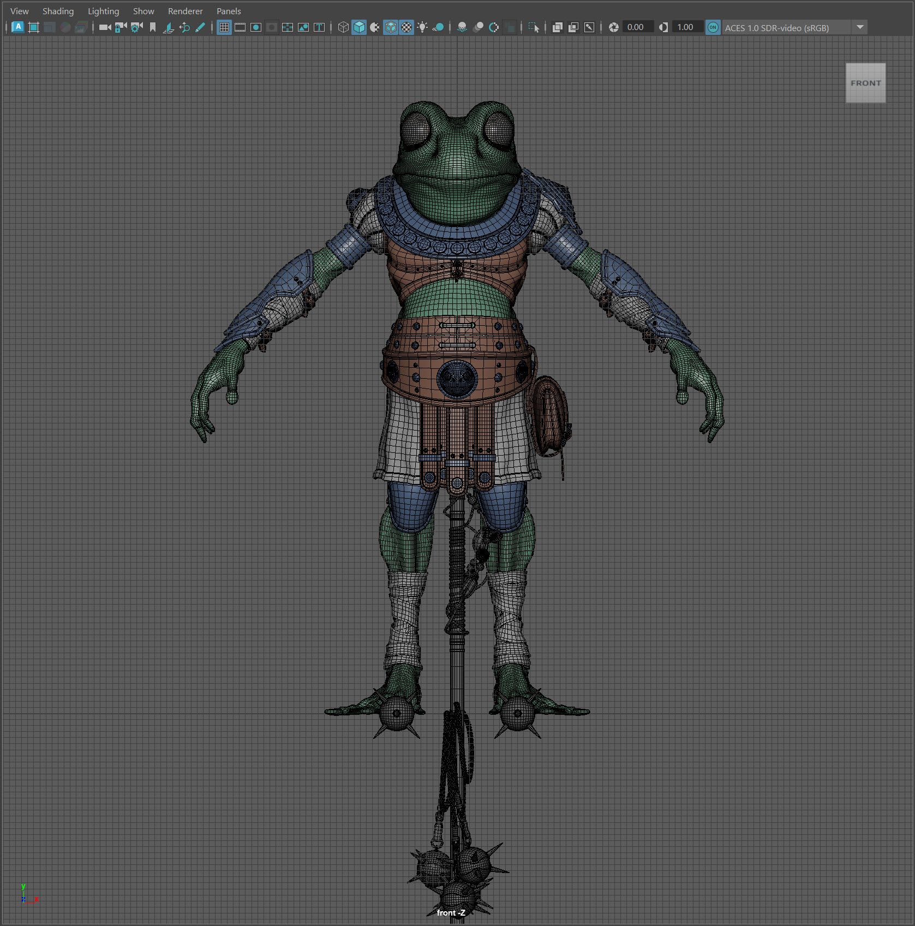
Task: Click the crop region render icon
Action: coord(34,27)
